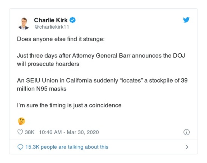Click the 38K likes count
Viewport: 207px width, 163px height.
coord(29,132)
